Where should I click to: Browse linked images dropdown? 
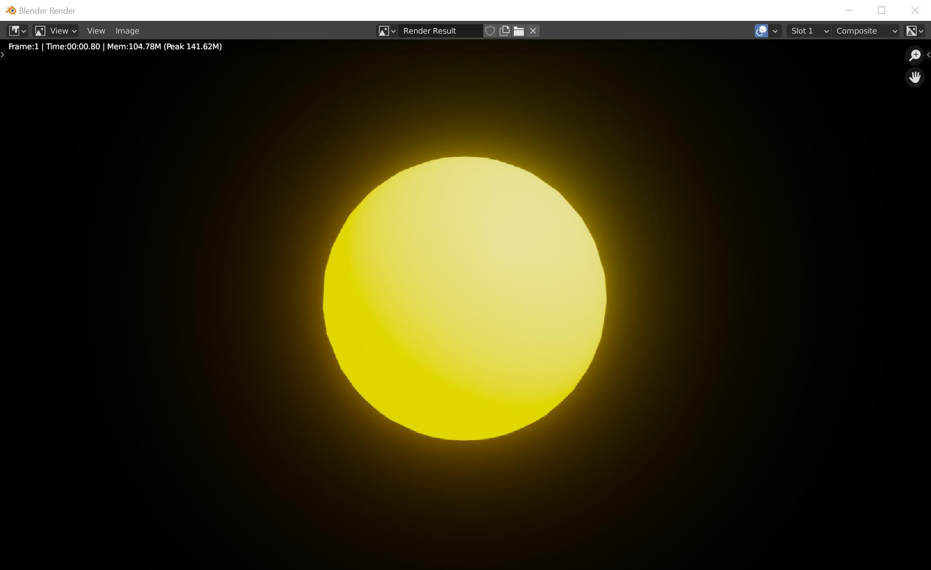point(387,31)
